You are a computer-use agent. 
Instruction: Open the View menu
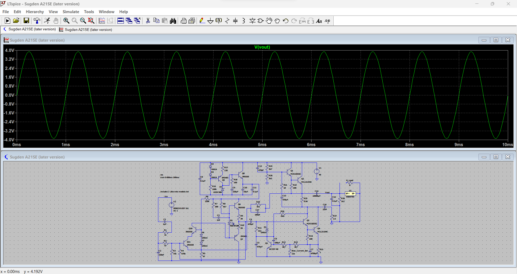[53, 12]
